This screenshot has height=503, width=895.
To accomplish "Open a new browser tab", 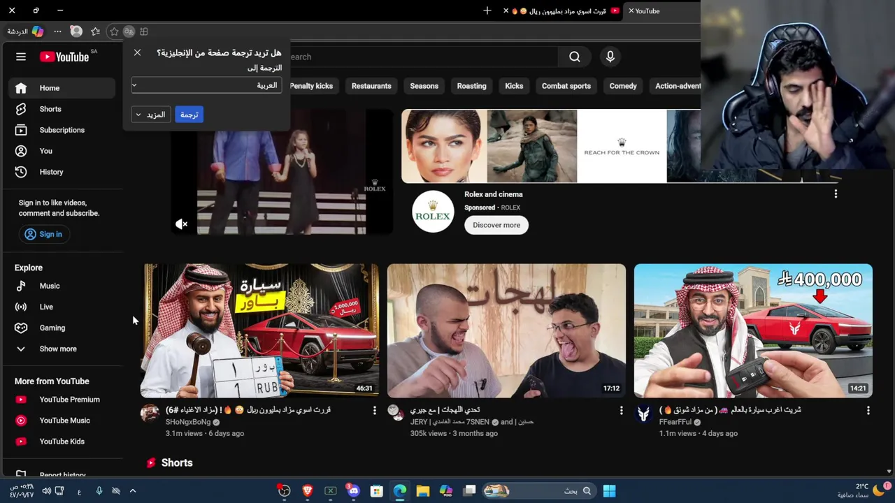I will (x=487, y=10).
